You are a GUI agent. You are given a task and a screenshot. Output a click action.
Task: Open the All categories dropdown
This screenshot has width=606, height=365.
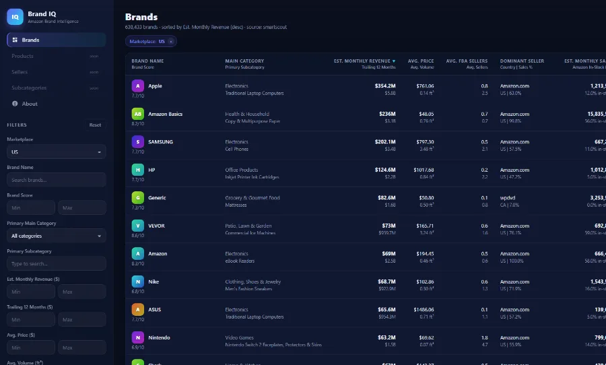click(57, 236)
